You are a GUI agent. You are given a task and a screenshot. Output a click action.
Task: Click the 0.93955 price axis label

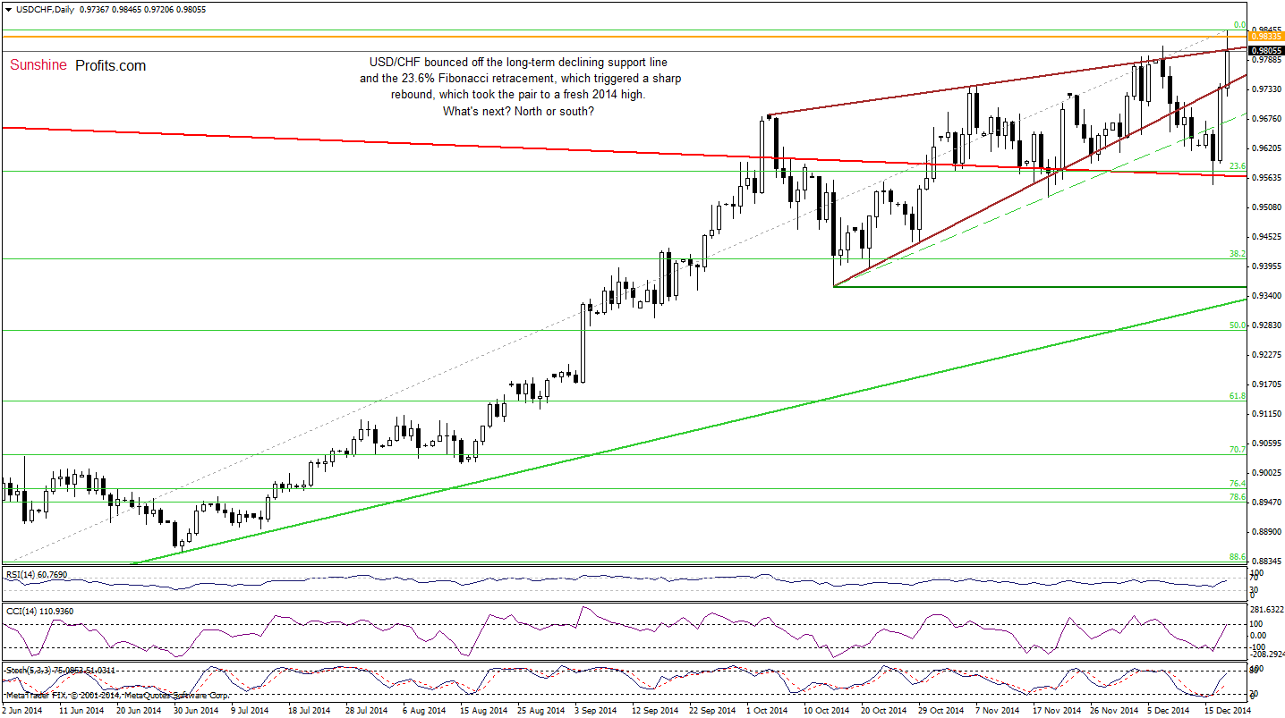[1265, 266]
